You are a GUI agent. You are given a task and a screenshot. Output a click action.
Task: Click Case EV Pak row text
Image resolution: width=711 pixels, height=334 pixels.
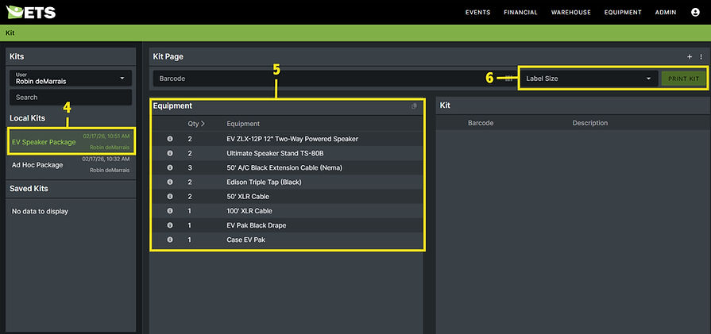point(245,240)
